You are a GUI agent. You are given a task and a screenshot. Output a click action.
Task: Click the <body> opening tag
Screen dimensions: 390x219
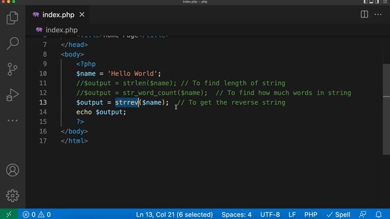pos(73,54)
